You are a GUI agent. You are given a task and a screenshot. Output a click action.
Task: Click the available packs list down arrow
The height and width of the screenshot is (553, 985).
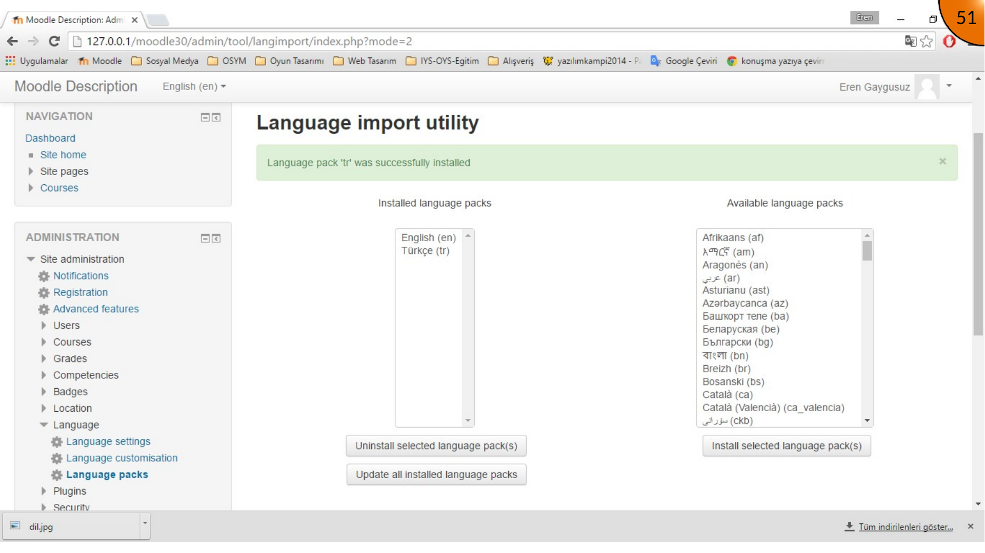(x=867, y=421)
